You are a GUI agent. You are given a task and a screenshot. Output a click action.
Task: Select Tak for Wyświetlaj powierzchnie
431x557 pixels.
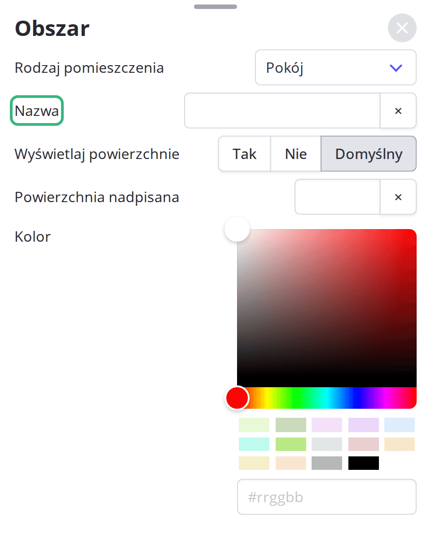click(245, 154)
